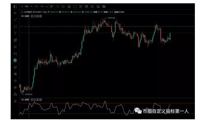Switch to the 4h timeframe
This screenshot has height=125, width=203.
(31, 6)
